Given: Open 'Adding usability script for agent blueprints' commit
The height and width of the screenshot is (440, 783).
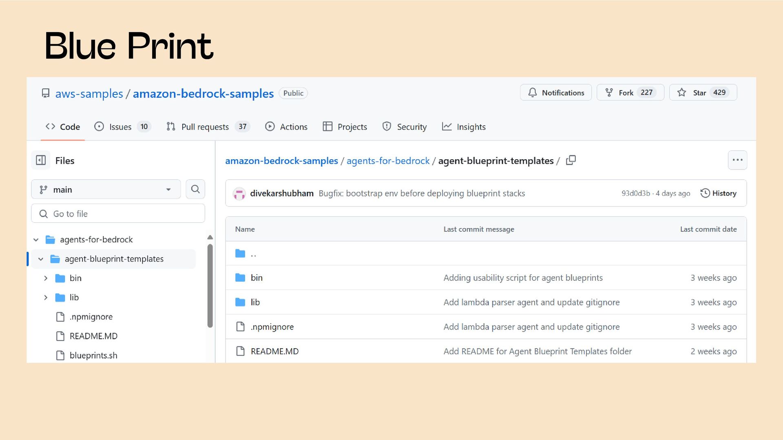Looking at the screenshot, I should click(523, 278).
